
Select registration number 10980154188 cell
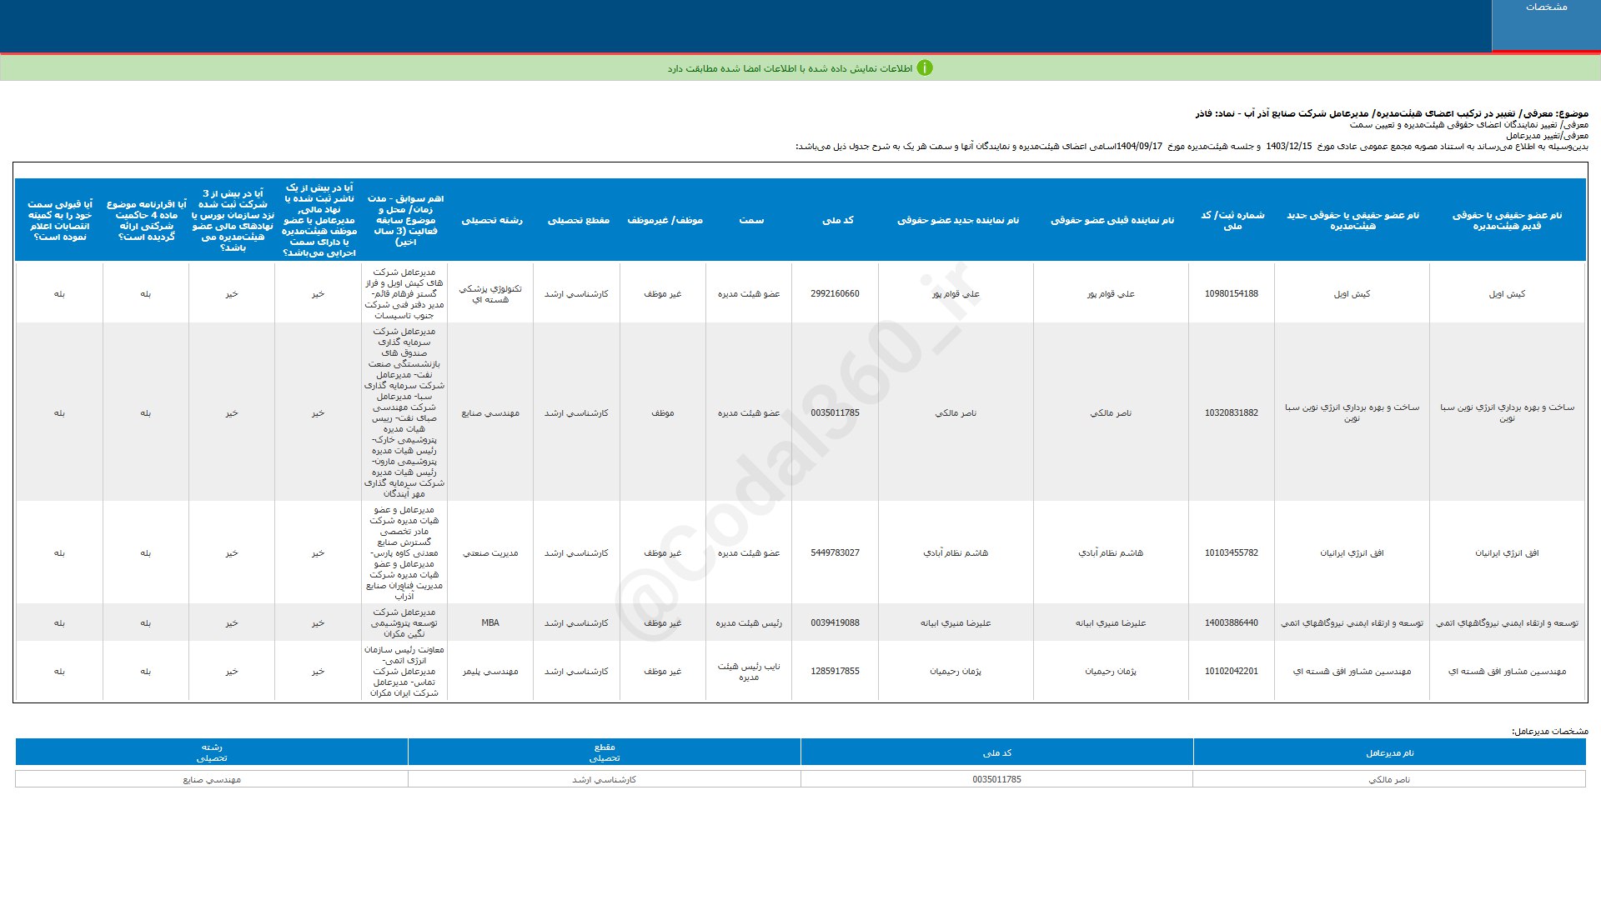point(1231,294)
